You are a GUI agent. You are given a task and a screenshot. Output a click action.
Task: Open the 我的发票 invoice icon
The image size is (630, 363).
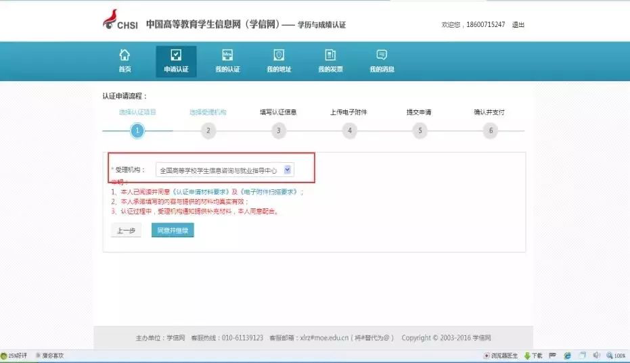330,55
